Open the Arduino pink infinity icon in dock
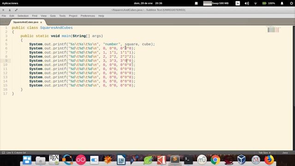 (x=81, y=160)
